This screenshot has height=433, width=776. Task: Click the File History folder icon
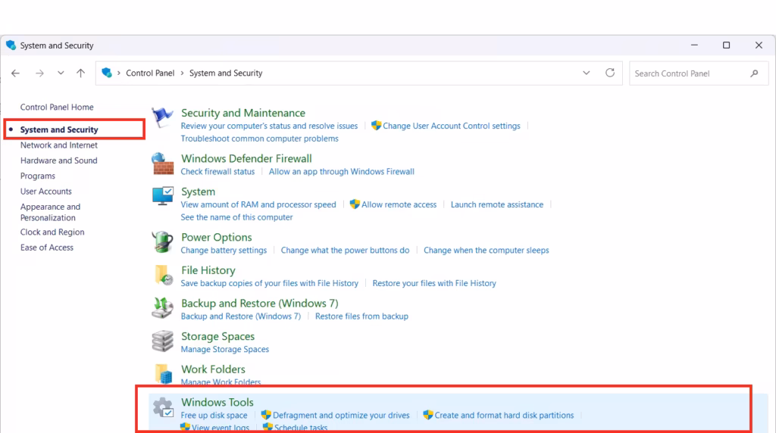pyautogui.click(x=164, y=276)
